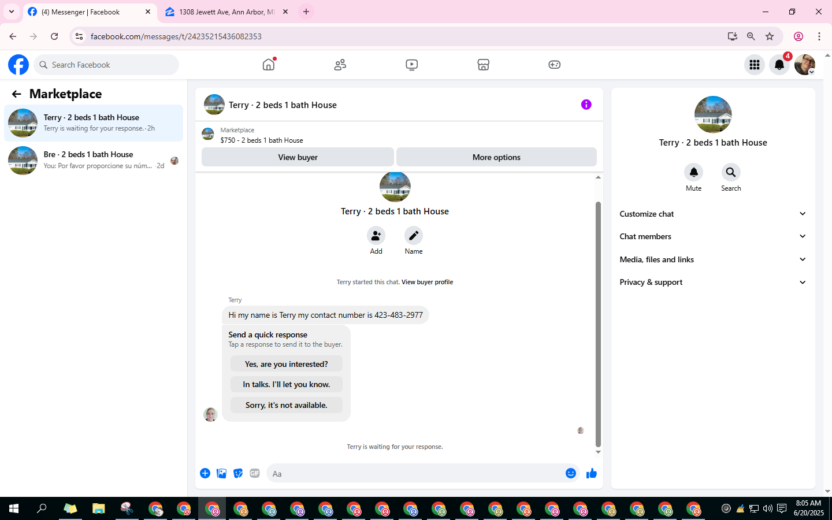The height and width of the screenshot is (520, 832).
Task: Bookmark this page with the star icon
Action: tap(770, 36)
